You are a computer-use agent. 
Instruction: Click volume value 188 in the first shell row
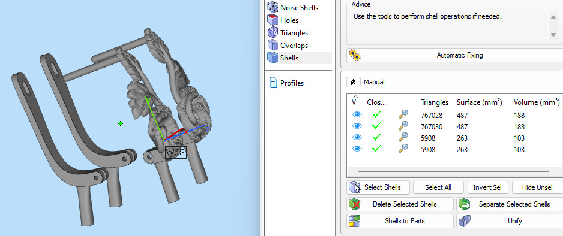click(x=519, y=116)
